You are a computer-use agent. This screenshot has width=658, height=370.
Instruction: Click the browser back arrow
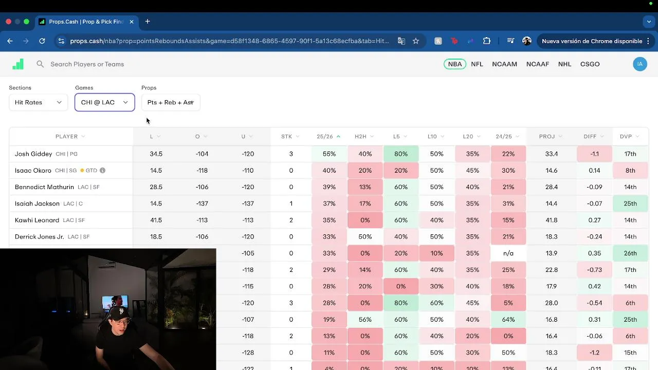(x=10, y=41)
